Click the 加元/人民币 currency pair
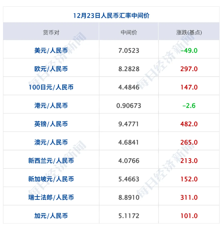Screen dimensions: 222x229 51,216
